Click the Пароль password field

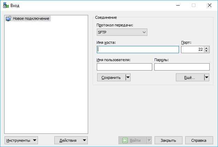pos(182,67)
